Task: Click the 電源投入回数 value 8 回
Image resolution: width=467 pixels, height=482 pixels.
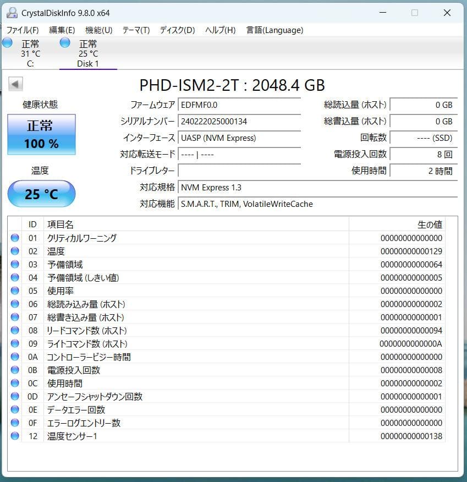Action: [x=424, y=154]
